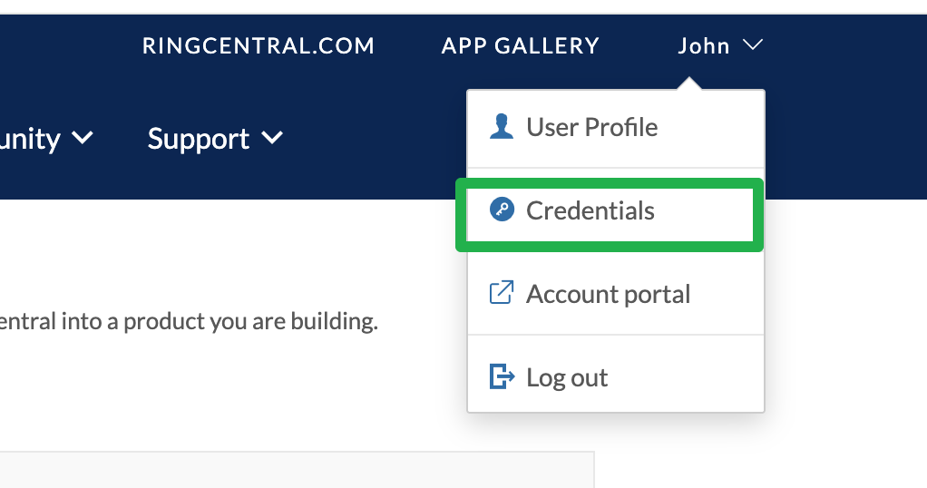Expand the Support navigation dropdown
This screenshot has height=488, width=927.
(215, 139)
